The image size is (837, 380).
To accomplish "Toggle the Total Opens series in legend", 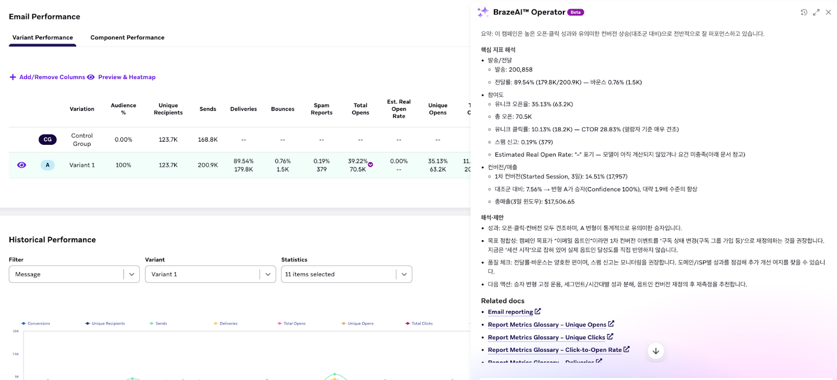I will tap(291, 324).
